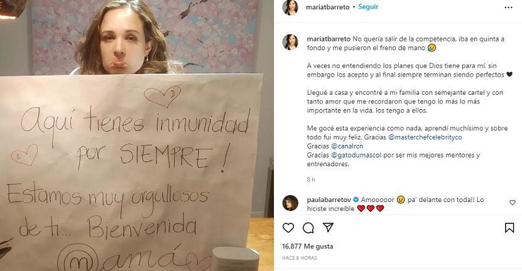Open paulabarretov's profile avatar
522x271 pixels.
(x=290, y=203)
